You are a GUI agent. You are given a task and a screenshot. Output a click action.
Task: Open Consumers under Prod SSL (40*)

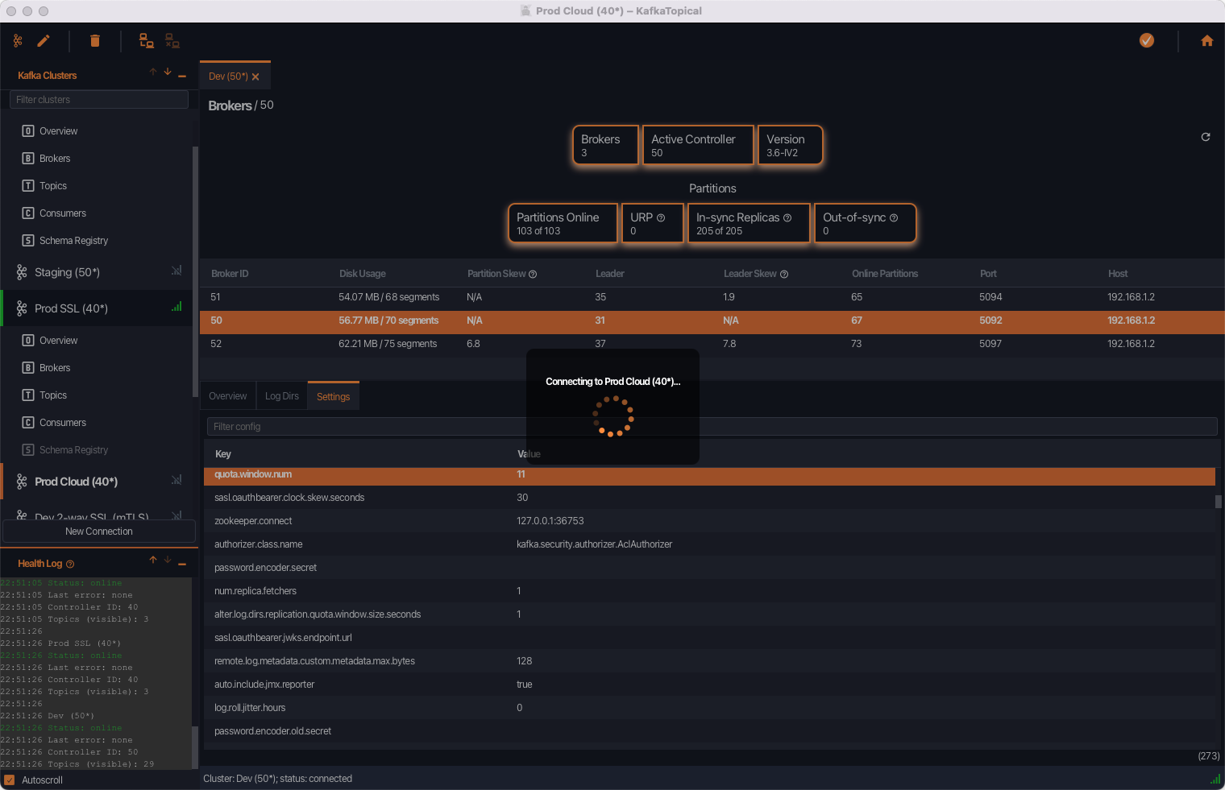(63, 423)
